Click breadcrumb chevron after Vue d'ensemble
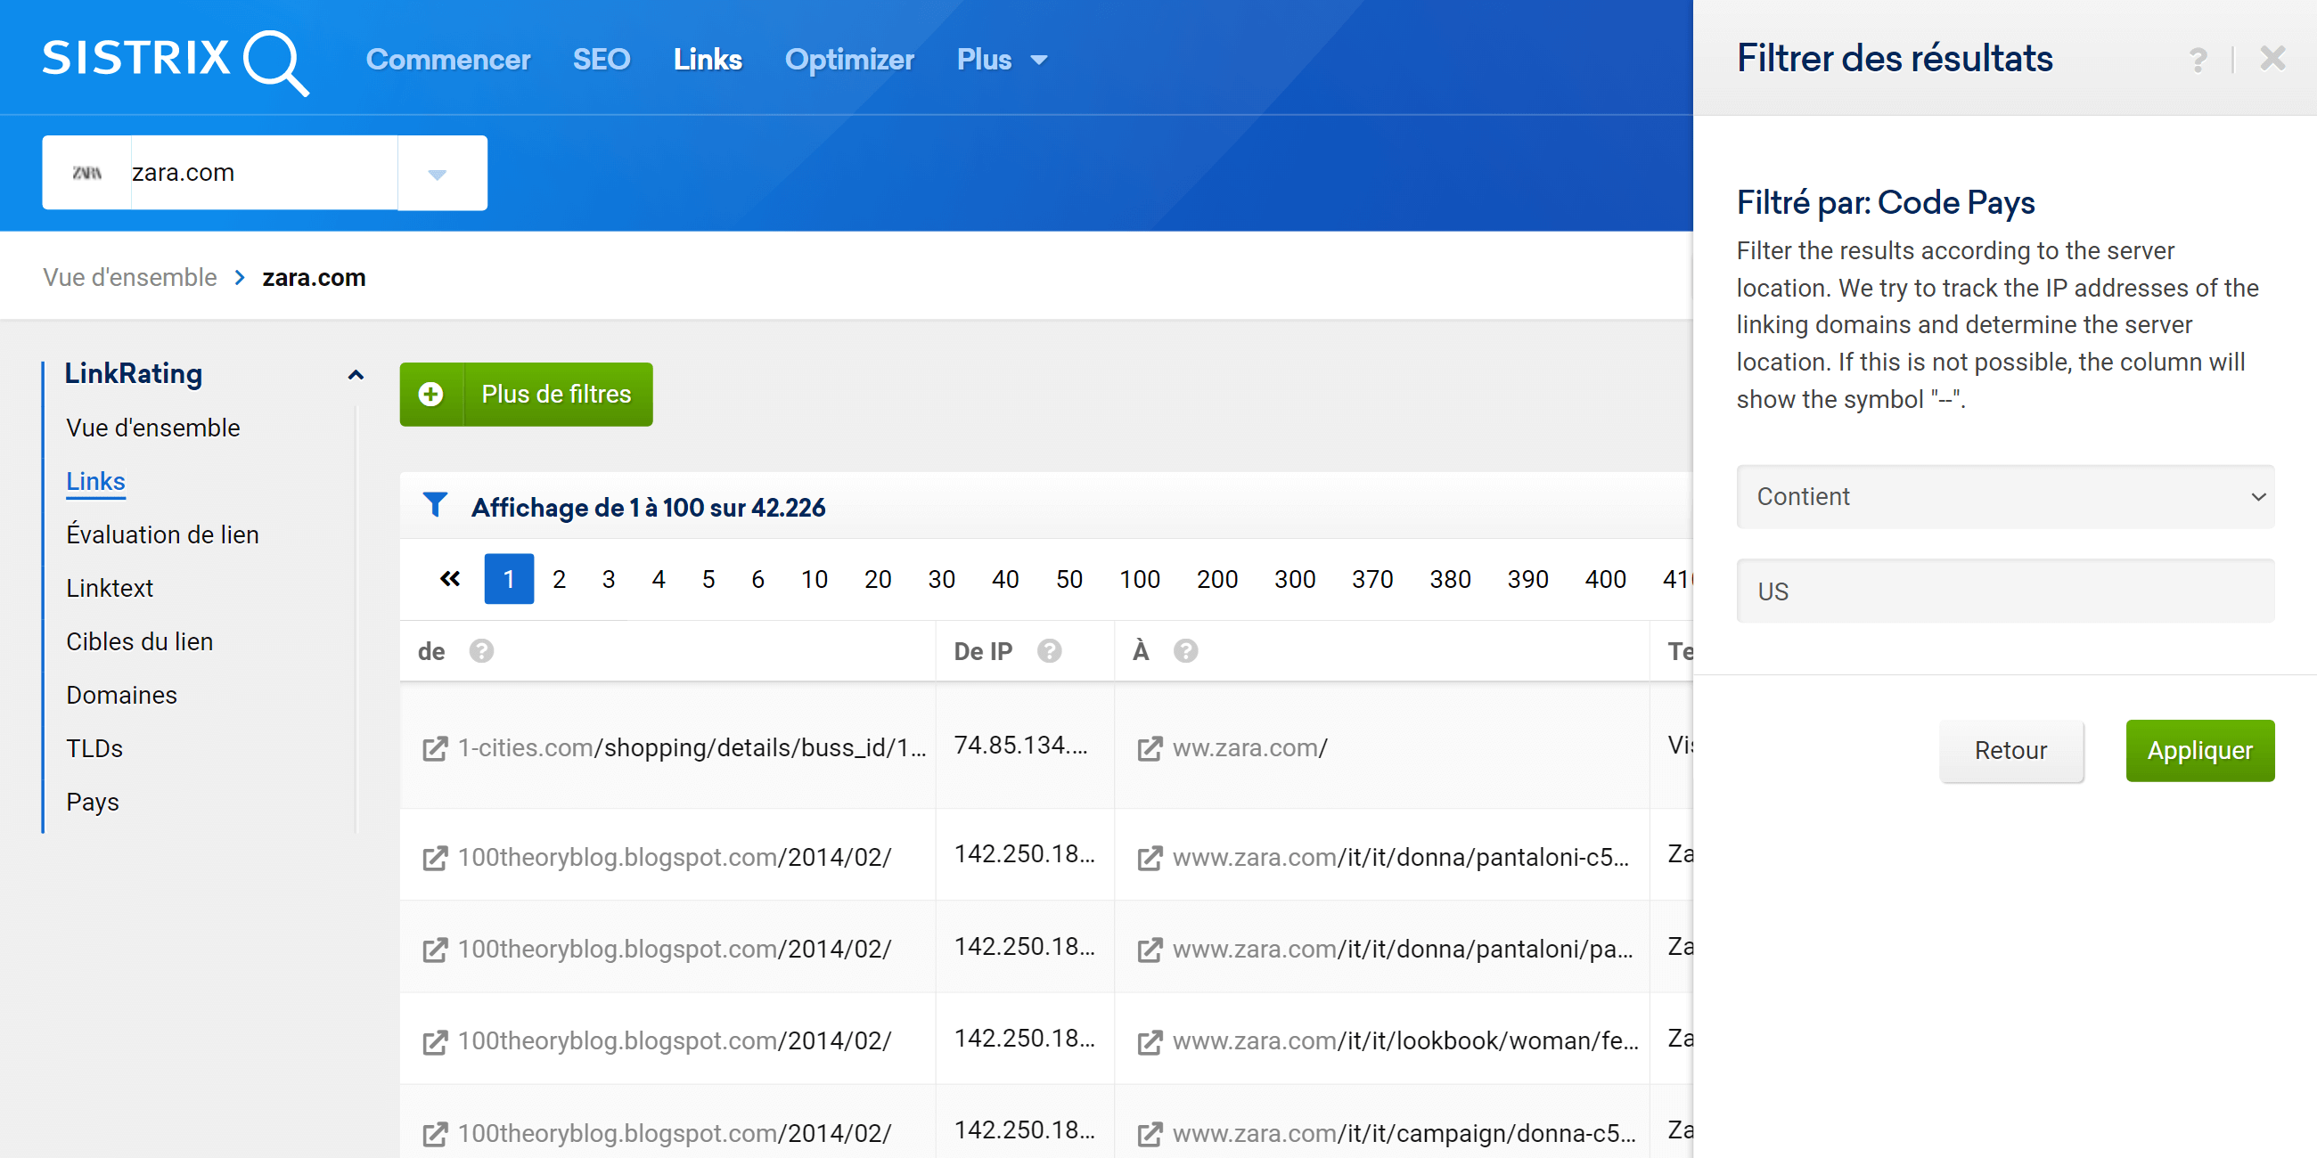This screenshot has height=1158, width=2317. click(239, 278)
